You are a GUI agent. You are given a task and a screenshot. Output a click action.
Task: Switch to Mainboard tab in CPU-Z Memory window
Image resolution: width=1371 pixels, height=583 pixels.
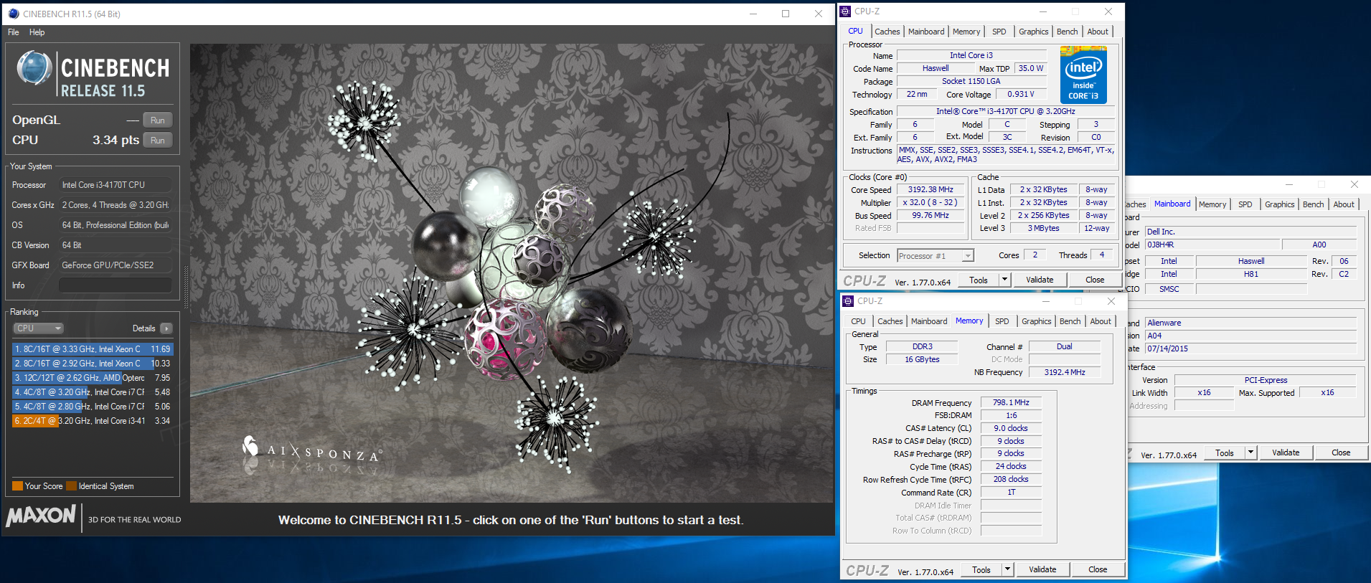coord(929,321)
